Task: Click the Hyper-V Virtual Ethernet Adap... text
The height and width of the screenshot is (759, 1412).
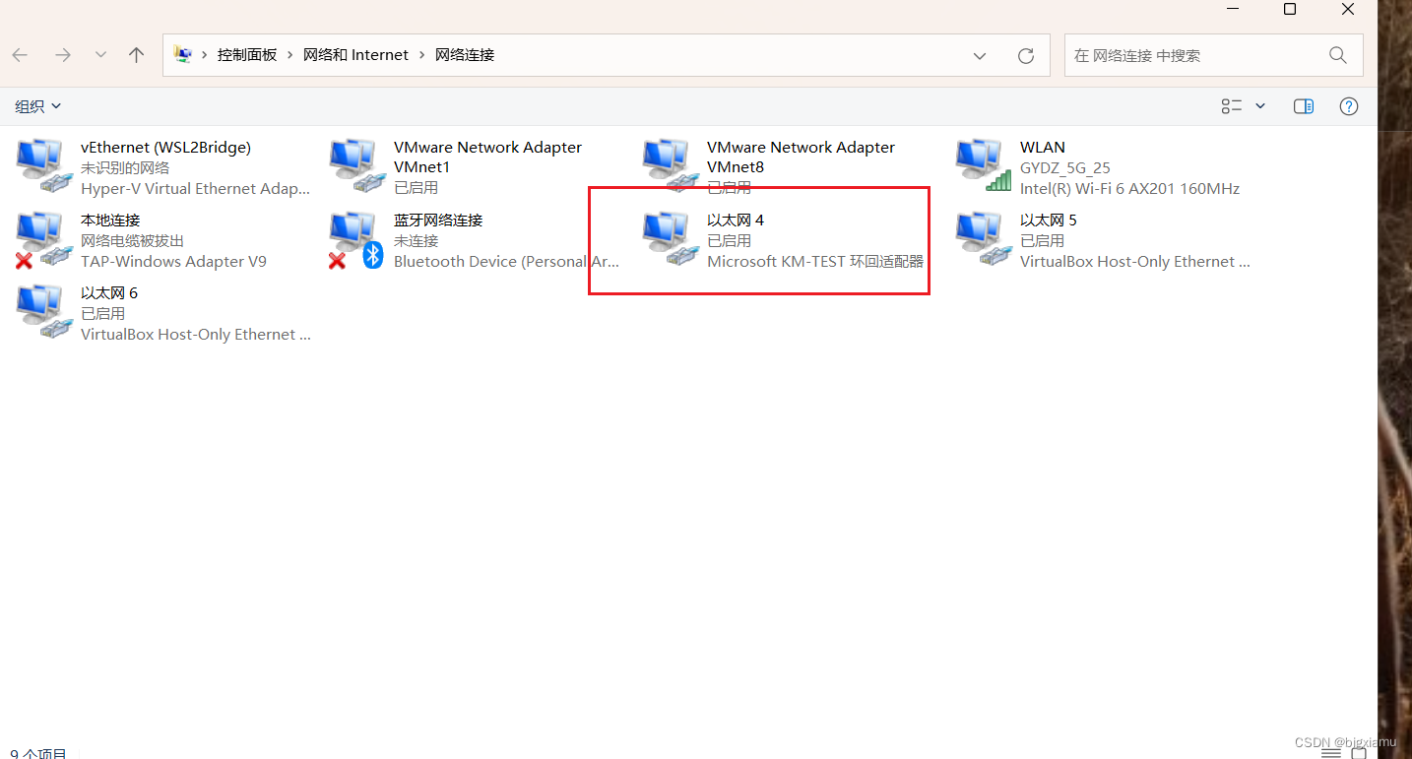Action: (x=196, y=189)
